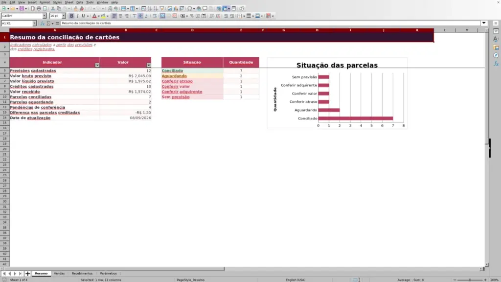Image resolution: width=501 pixels, height=282 pixels.
Task: Toggle Freeze Rows and Columns button
Action: click(225, 9)
